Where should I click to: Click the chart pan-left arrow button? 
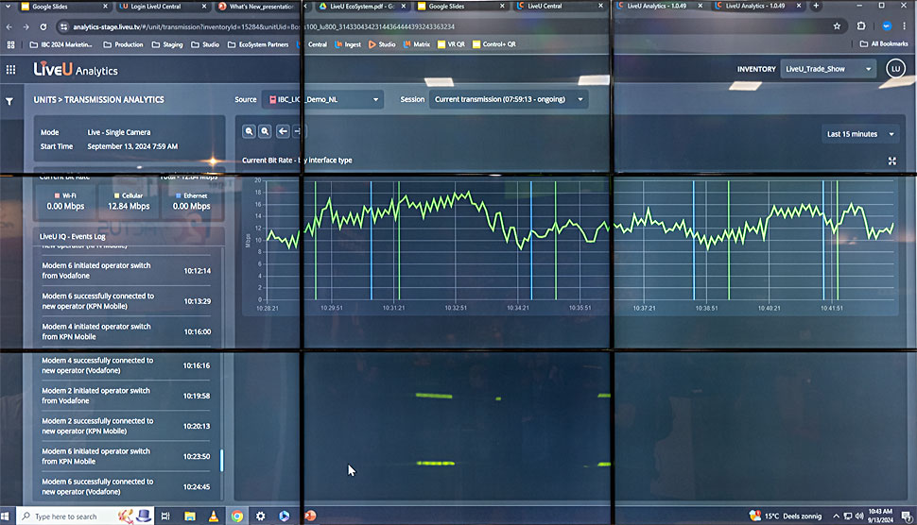pos(283,131)
